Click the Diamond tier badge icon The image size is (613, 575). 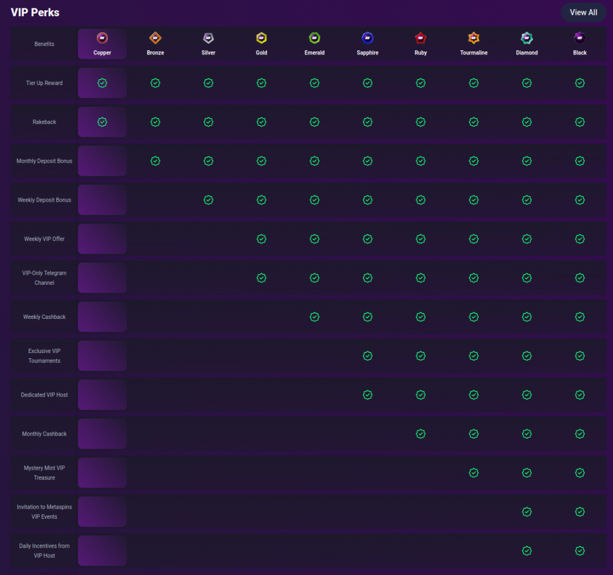pyautogui.click(x=527, y=38)
